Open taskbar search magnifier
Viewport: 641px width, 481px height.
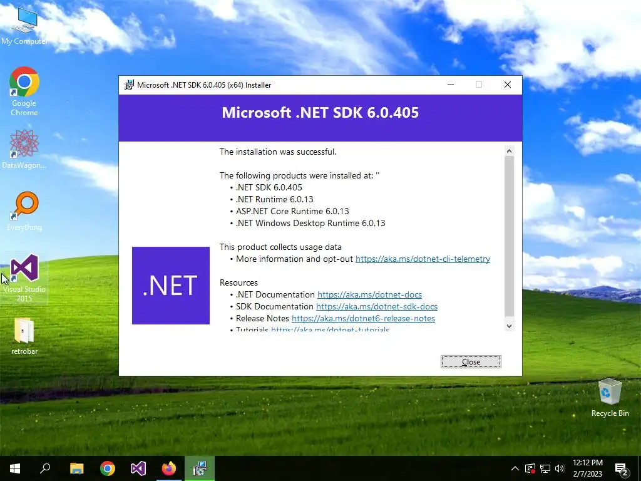(x=45, y=468)
